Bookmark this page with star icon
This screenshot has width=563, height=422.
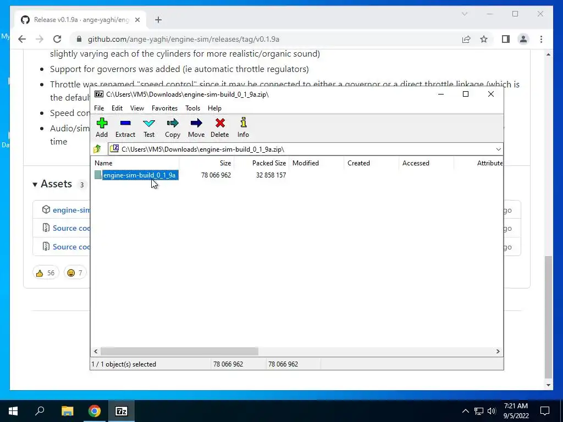pyautogui.click(x=484, y=39)
